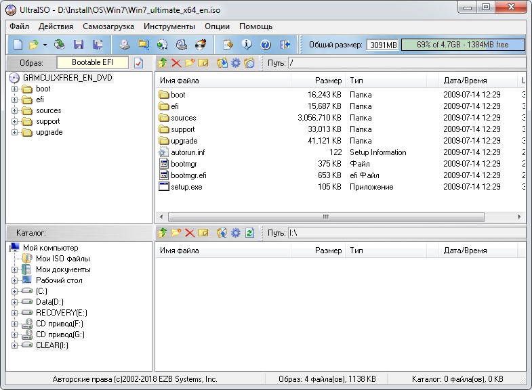This screenshot has height=390, width=532.
Task: Click extract icon in image pane toolbar
Action: (222, 63)
